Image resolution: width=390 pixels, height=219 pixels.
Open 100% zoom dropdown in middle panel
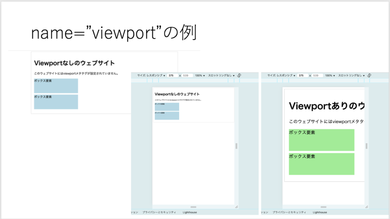click(x=200, y=76)
